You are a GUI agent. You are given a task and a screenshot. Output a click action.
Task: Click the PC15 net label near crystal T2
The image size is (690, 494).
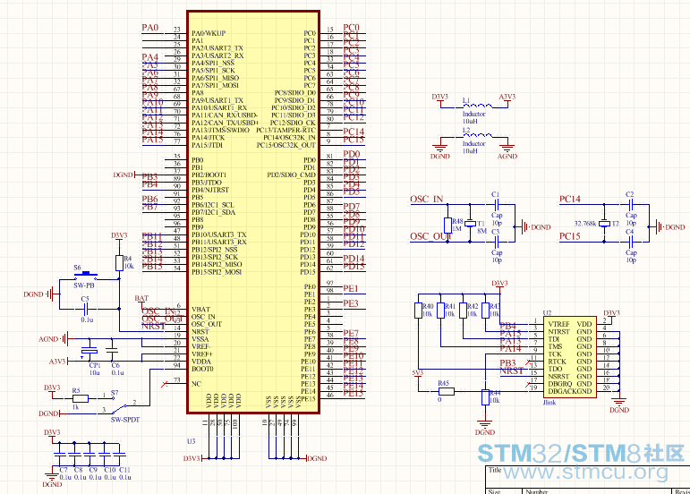(x=570, y=236)
